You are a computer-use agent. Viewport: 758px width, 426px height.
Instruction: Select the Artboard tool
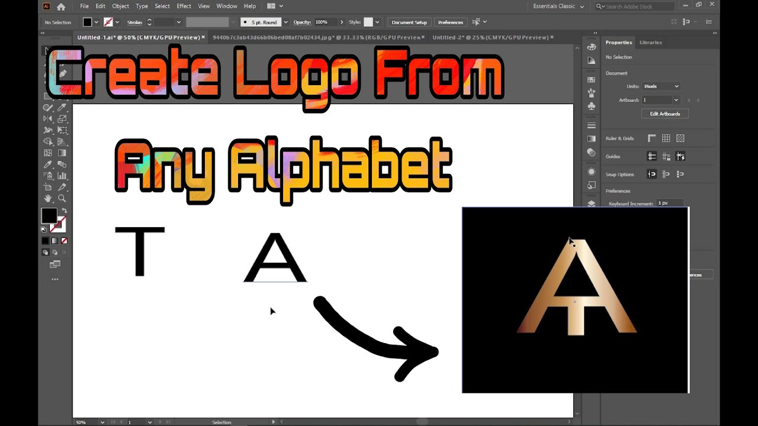coord(48,187)
